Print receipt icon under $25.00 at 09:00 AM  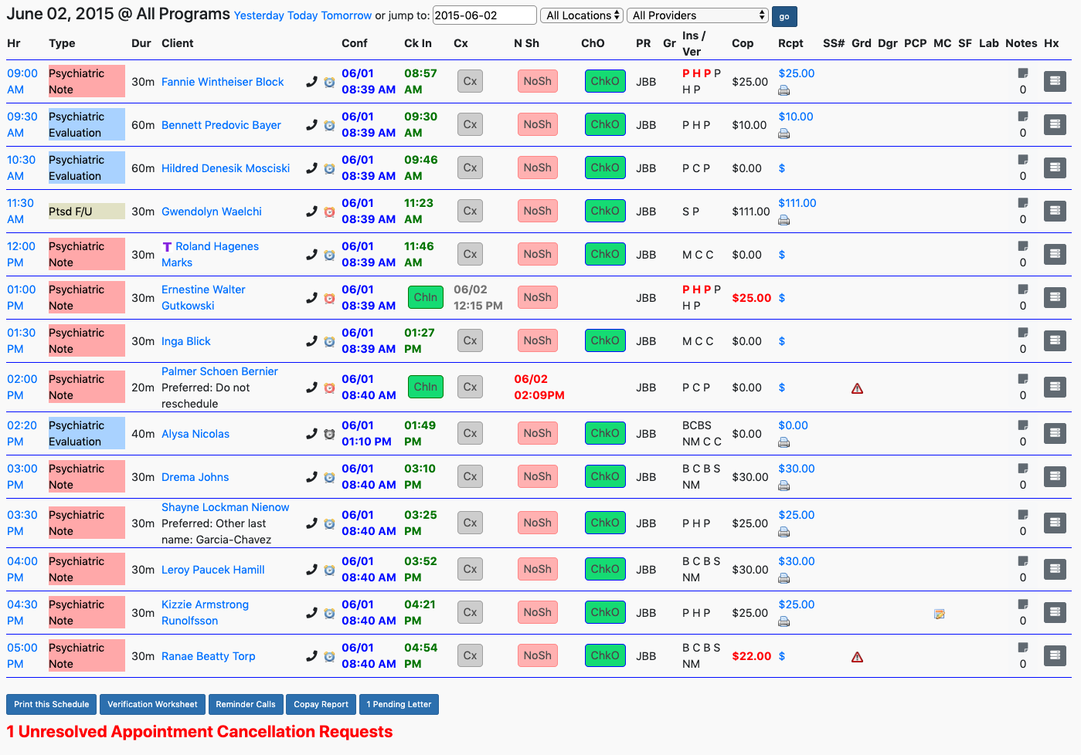[x=784, y=90]
